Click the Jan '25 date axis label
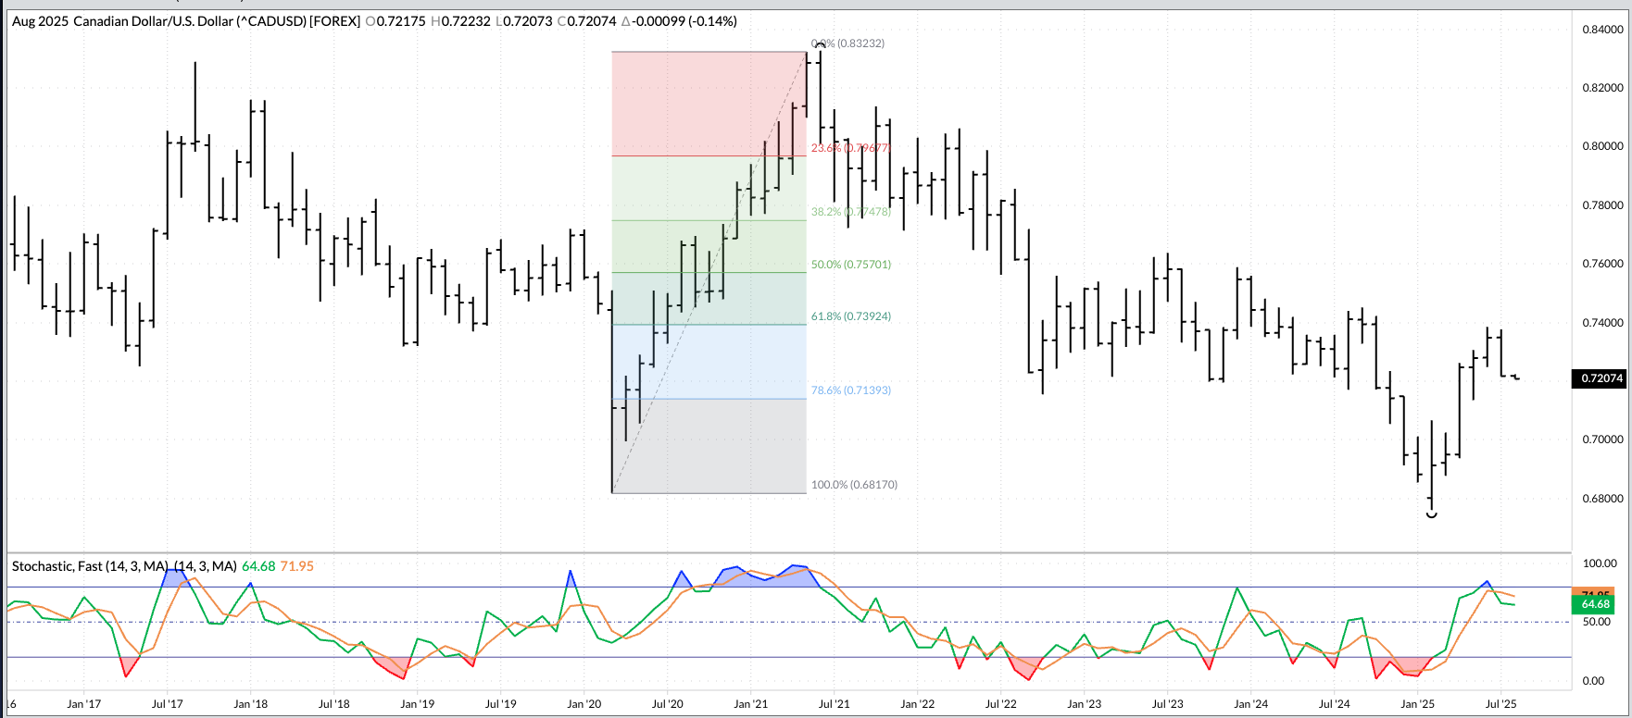 pyautogui.click(x=1417, y=704)
